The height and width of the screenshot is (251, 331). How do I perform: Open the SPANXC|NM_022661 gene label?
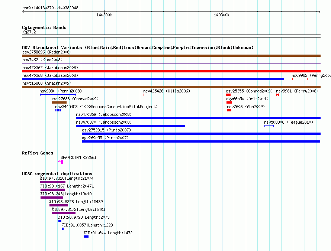pos(78,157)
